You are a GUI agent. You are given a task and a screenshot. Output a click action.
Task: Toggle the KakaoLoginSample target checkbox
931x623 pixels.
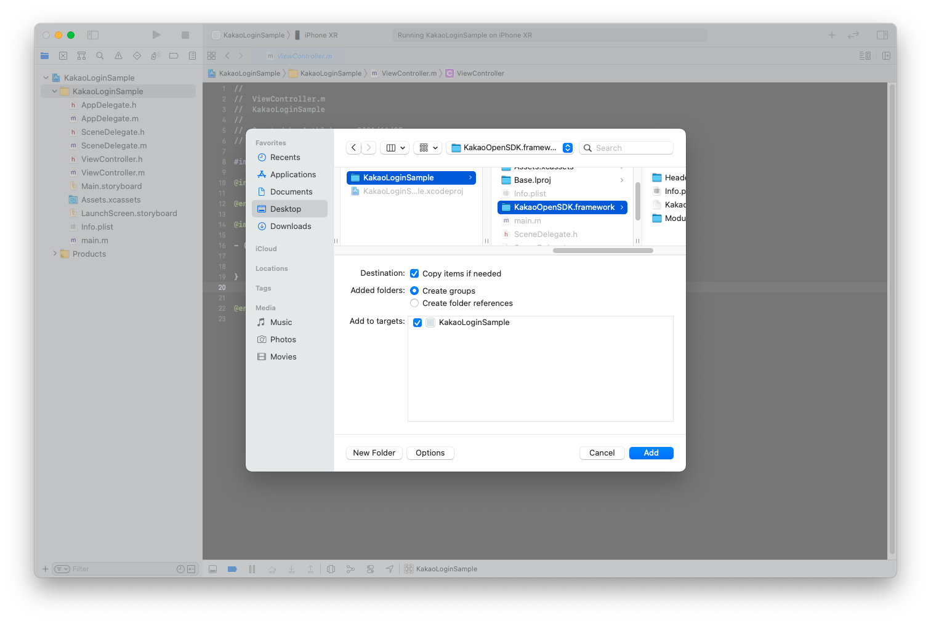tap(417, 323)
